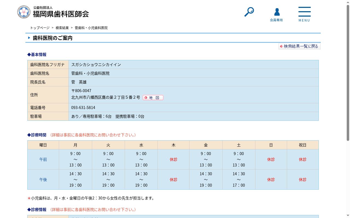
Task: Click Sunday afternoon 休診 cell
Action: click(x=271, y=180)
